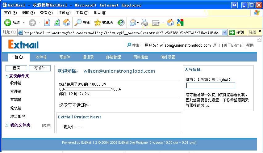Open the browser Search magnifier toolbar button
The width and height of the screenshot is (263, 153).
[x=78, y=23]
